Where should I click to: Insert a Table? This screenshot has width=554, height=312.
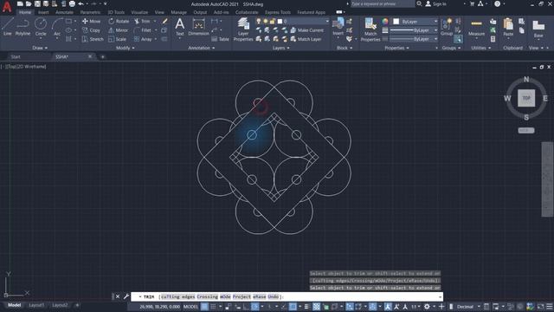[221, 39]
